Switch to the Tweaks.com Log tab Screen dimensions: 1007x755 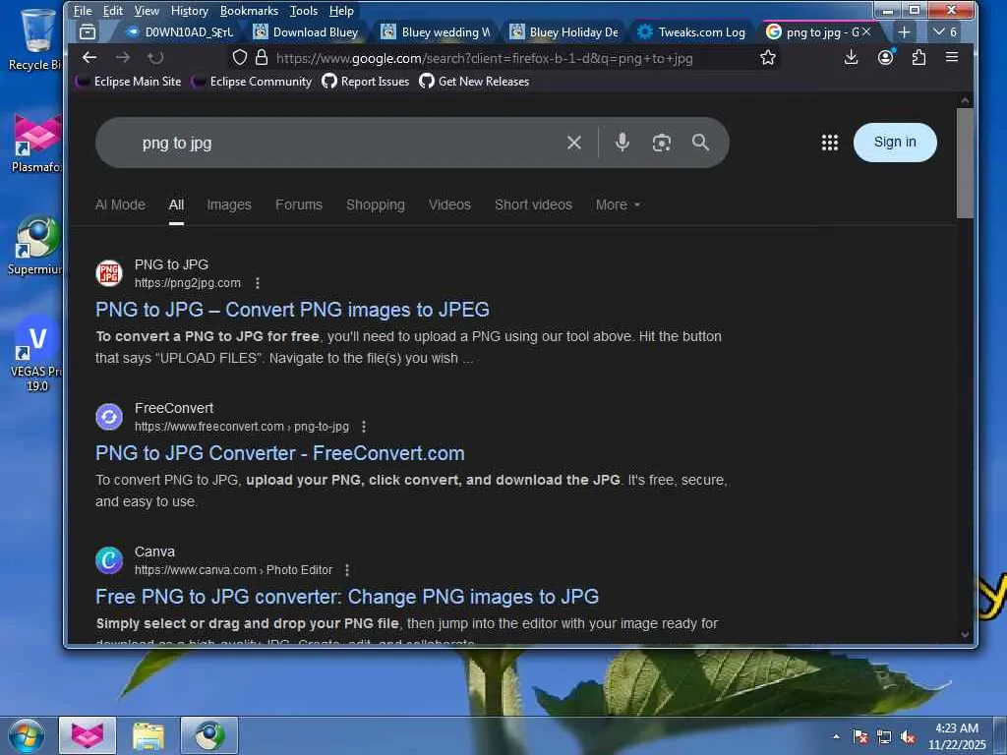pyautogui.click(x=691, y=32)
